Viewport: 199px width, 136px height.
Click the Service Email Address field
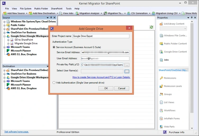[105, 52]
